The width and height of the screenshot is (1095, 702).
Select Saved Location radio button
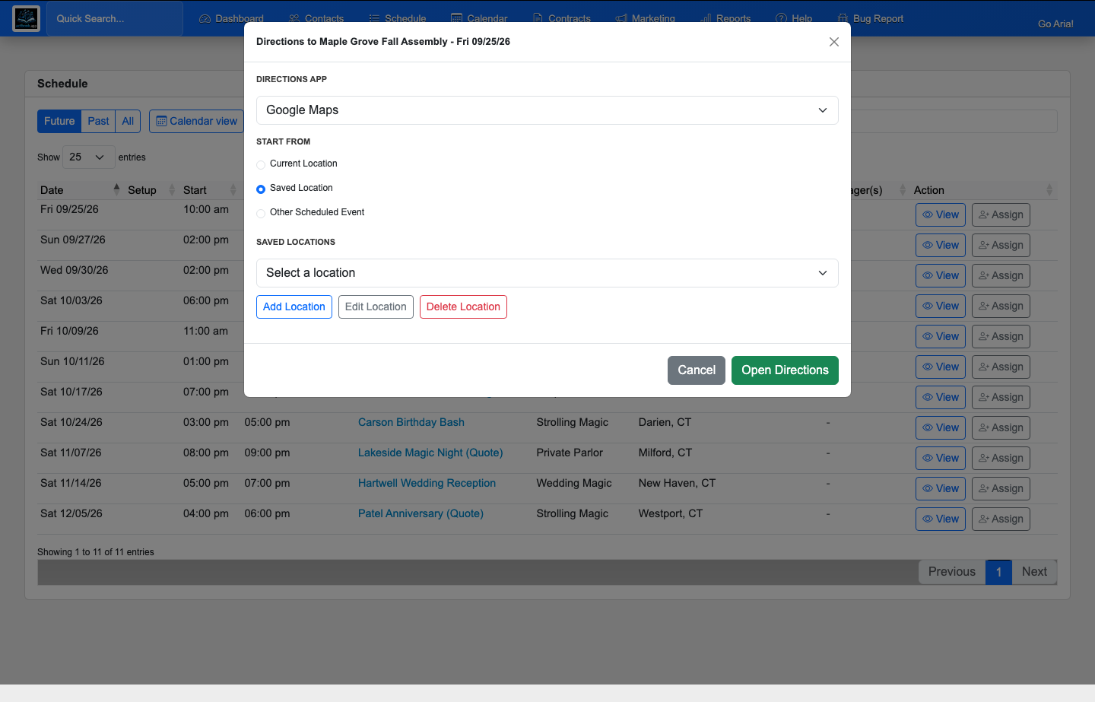pos(261,189)
